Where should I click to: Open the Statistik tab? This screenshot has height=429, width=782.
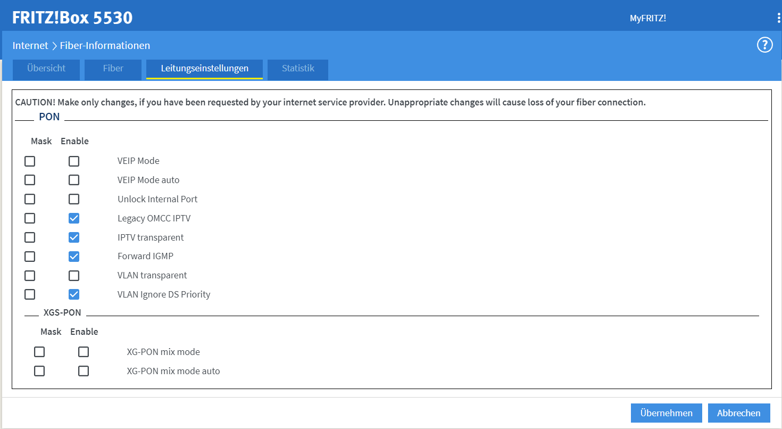coord(298,69)
